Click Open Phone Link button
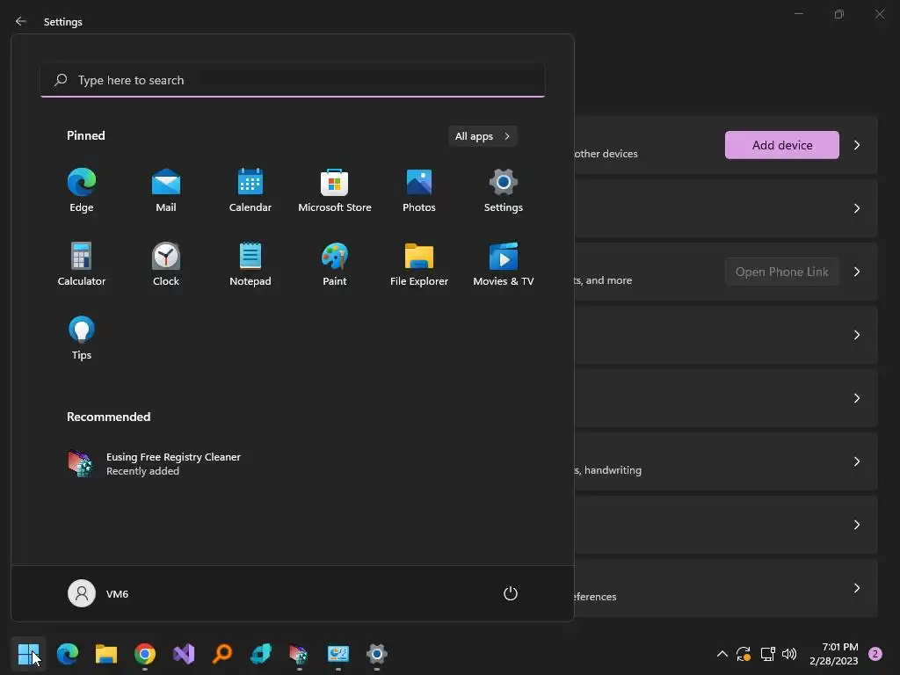The width and height of the screenshot is (900, 675). (781, 272)
